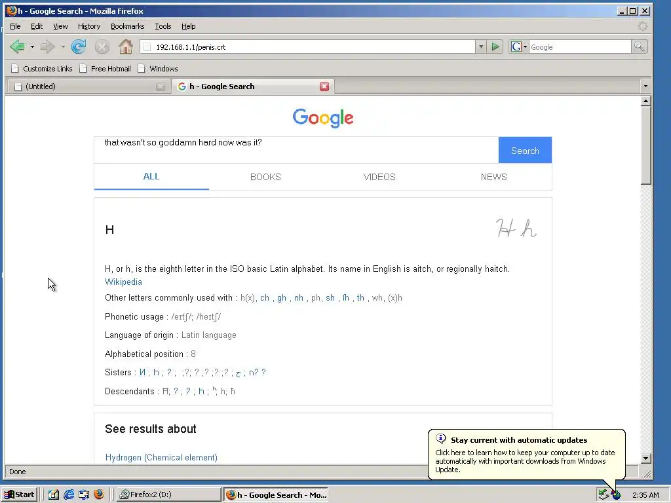
Task: Switch to the (Untitled) tab
Action: (88, 86)
